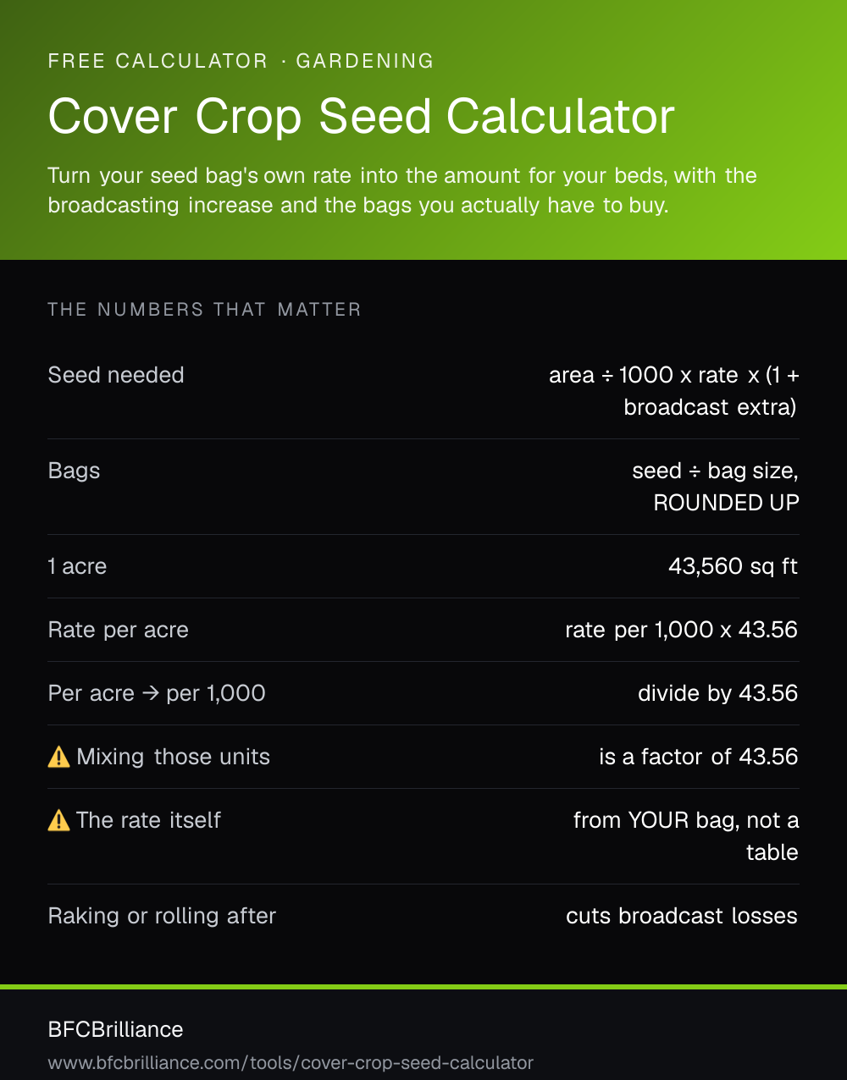Click the warning icon beside The rate itself
The image size is (847, 1080).
tap(59, 820)
